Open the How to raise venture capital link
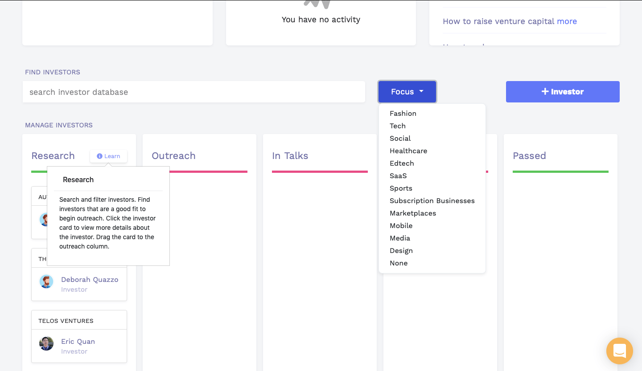 pyautogui.click(x=510, y=21)
